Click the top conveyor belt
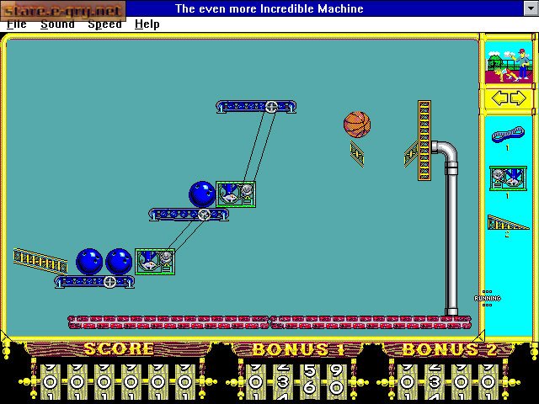 (x=256, y=107)
